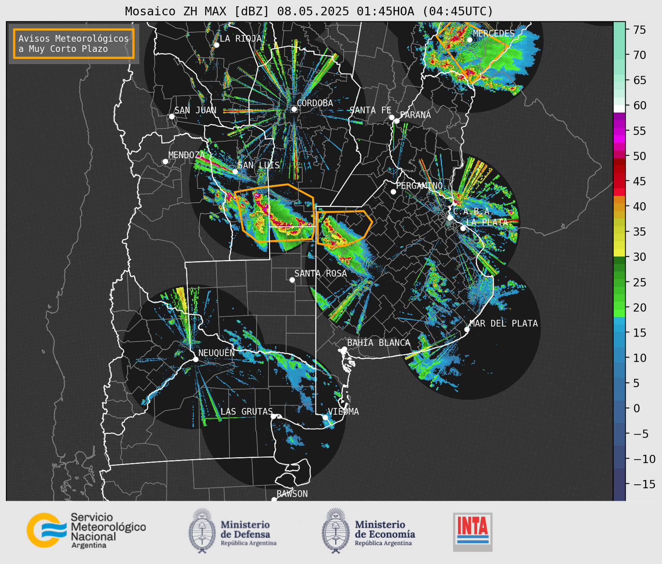Click the La Rioja city marker
The height and width of the screenshot is (564, 662).
tap(216, 45)
